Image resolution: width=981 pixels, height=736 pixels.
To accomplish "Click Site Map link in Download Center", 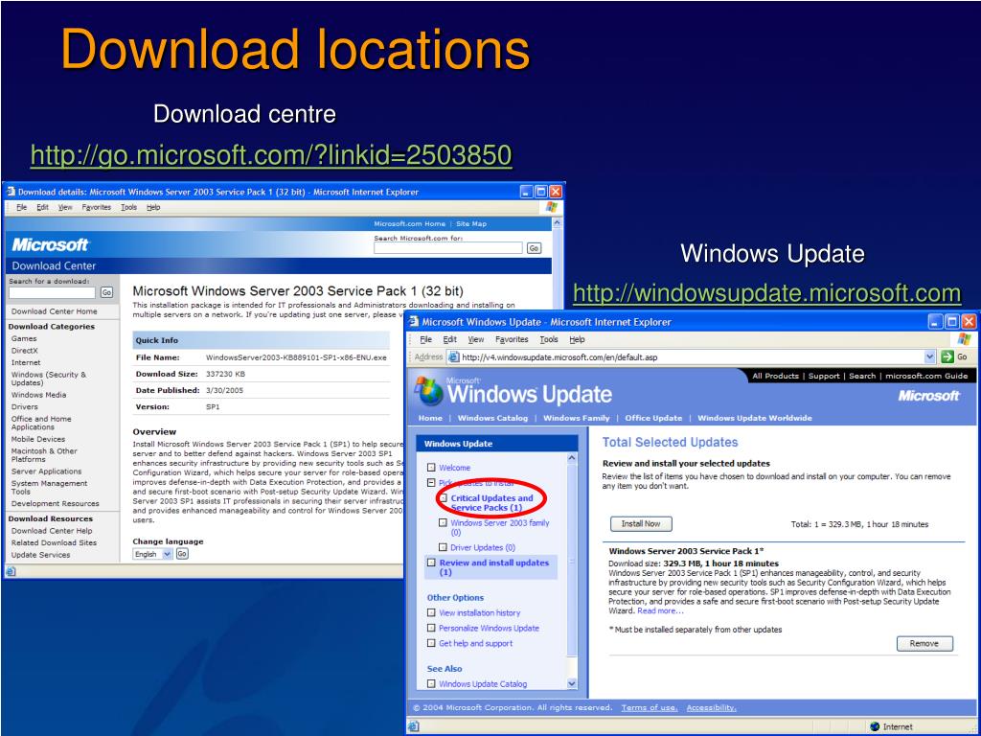I will [471, 224].
